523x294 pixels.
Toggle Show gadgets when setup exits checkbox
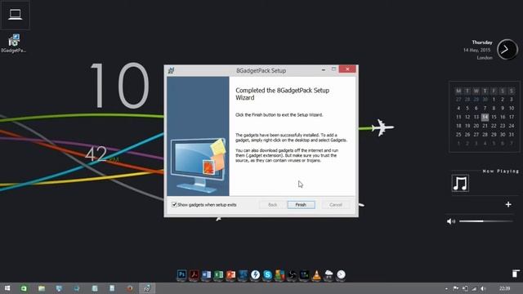(174, 205)
